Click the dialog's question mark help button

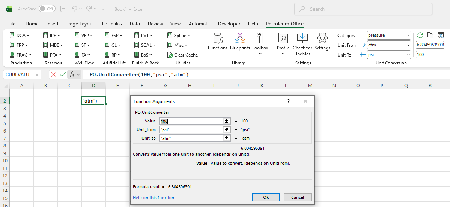(x=289, y=101)
